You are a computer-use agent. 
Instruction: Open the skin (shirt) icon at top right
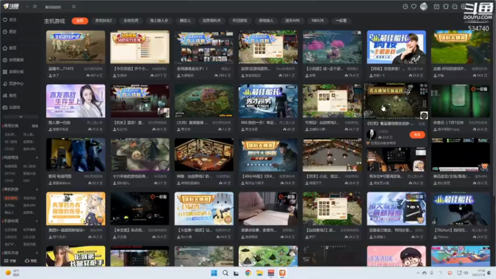coord(446,7)
